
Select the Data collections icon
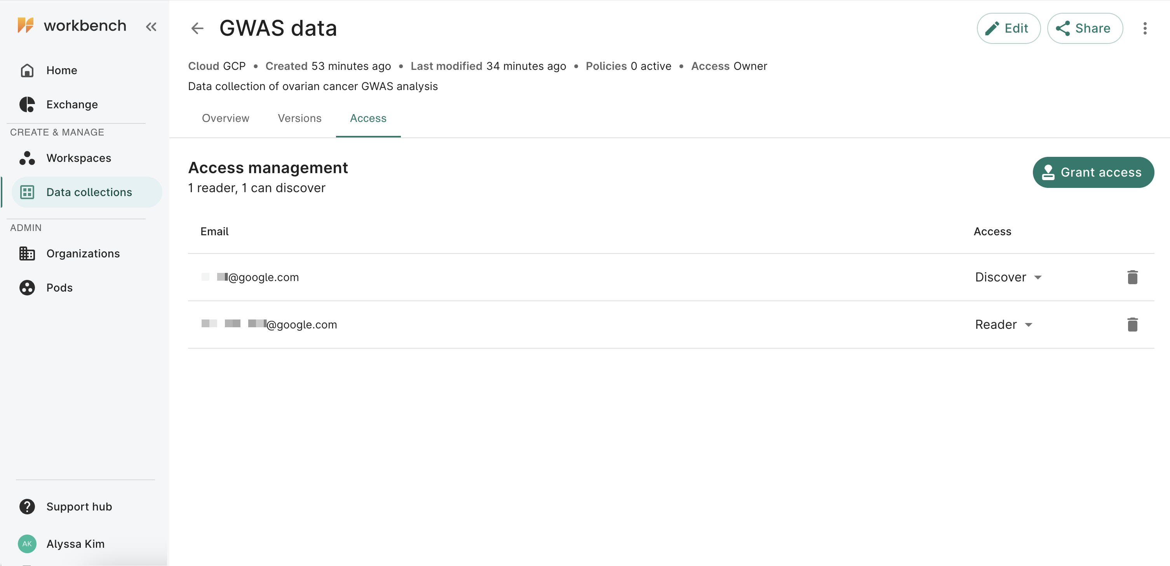click(x=27, y=192)
